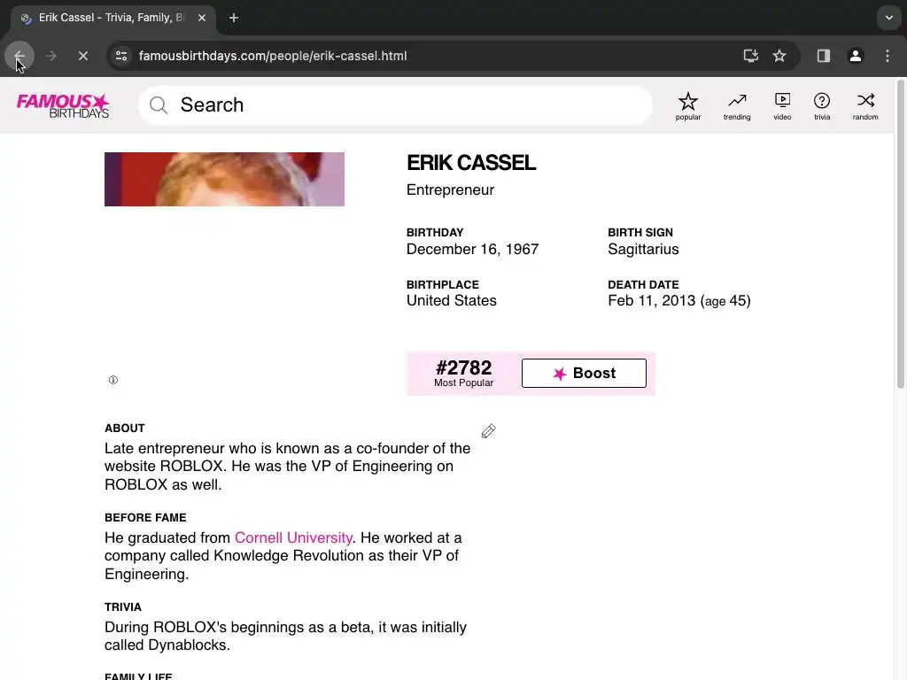Close the Erik Cassel tab
907x680 pixels.
202,18
